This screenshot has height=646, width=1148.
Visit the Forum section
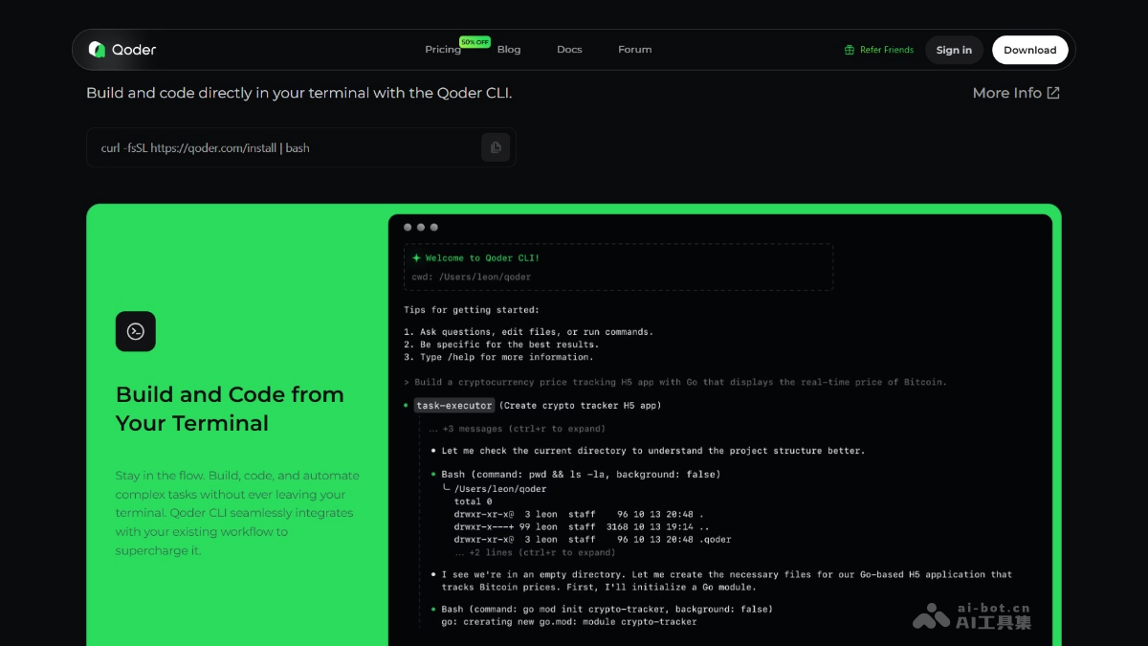click(x=634, y=49)
